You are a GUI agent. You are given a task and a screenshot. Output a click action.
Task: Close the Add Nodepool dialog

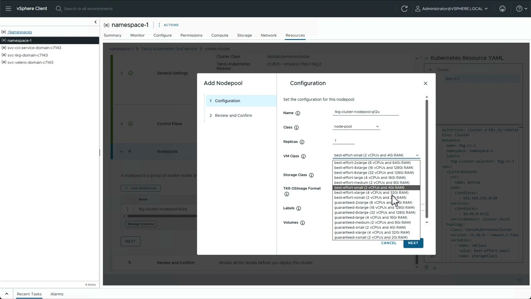[x=425, y=83]
